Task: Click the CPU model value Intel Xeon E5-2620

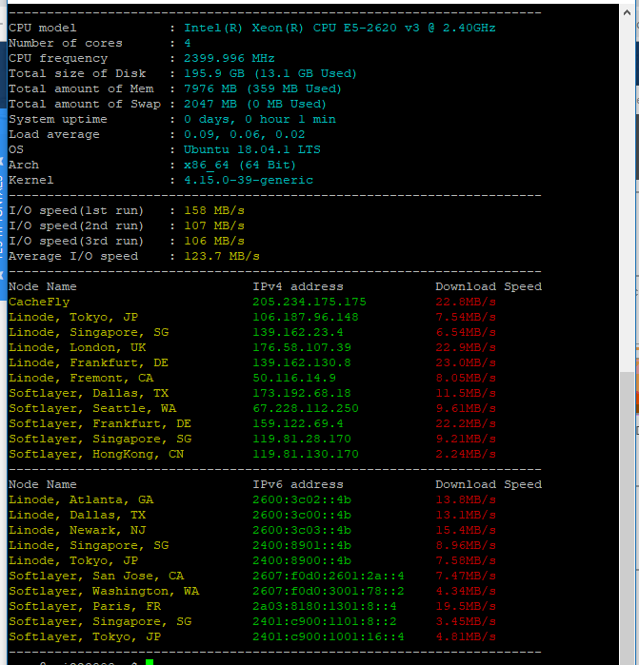Action: (x=339, y=28)
